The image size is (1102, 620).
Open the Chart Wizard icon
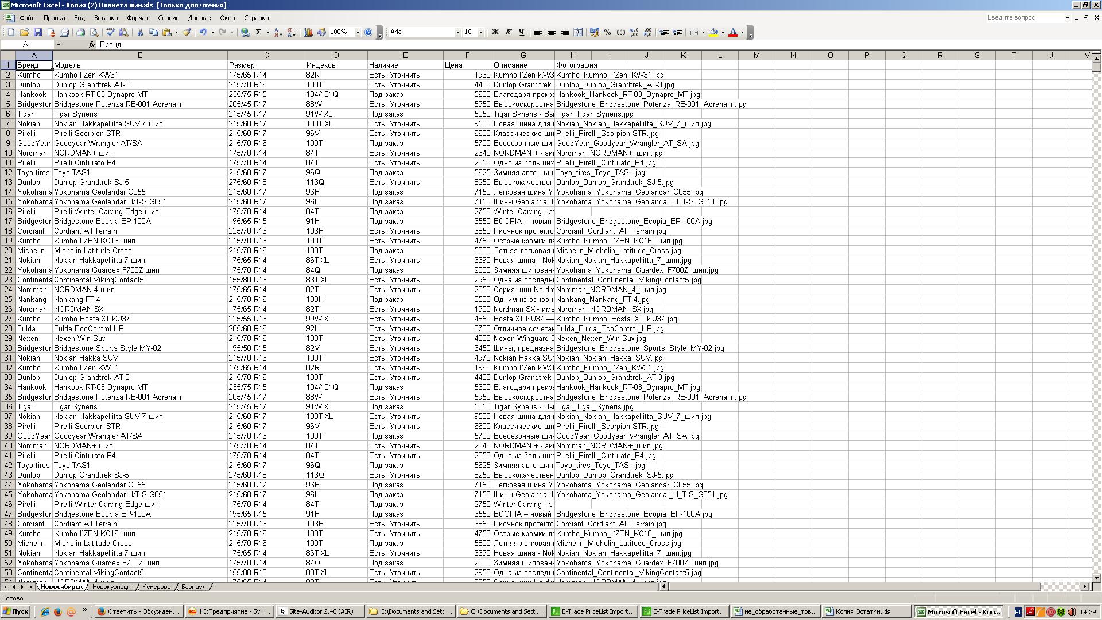(x=308, y=32)
